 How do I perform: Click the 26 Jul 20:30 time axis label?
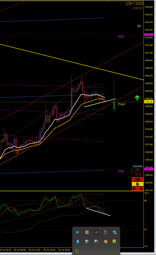tap(64, 250)
